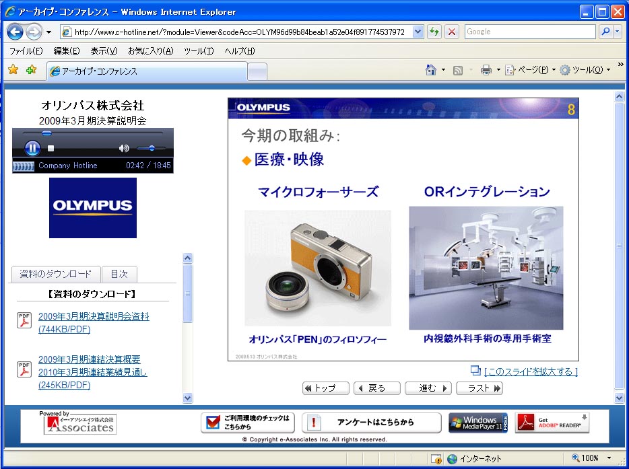
Task: Click the red Stop loading icon
Action: (452, 32)
